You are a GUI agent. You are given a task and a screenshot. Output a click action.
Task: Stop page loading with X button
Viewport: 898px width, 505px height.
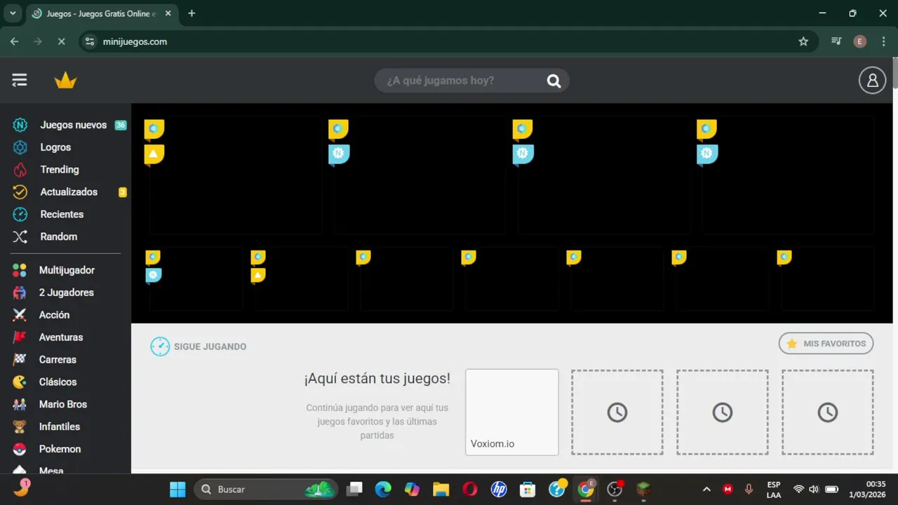[x=61, y=41]
